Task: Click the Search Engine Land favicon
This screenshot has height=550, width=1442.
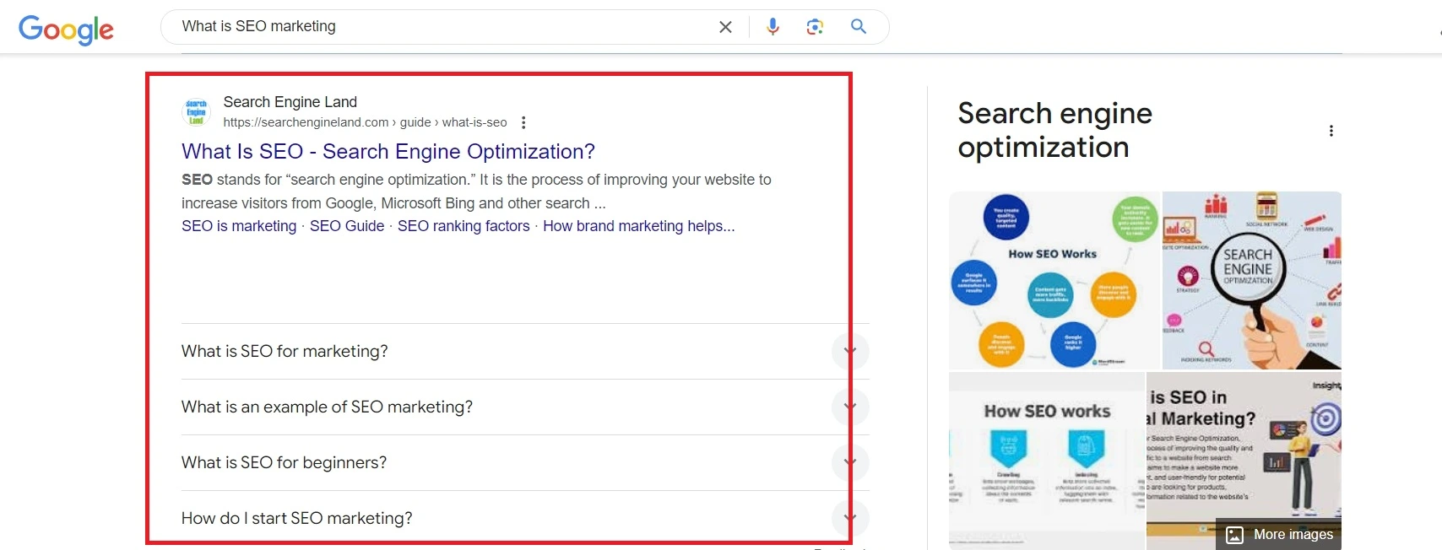Action: pyautogui.click(x=196, y=111)
